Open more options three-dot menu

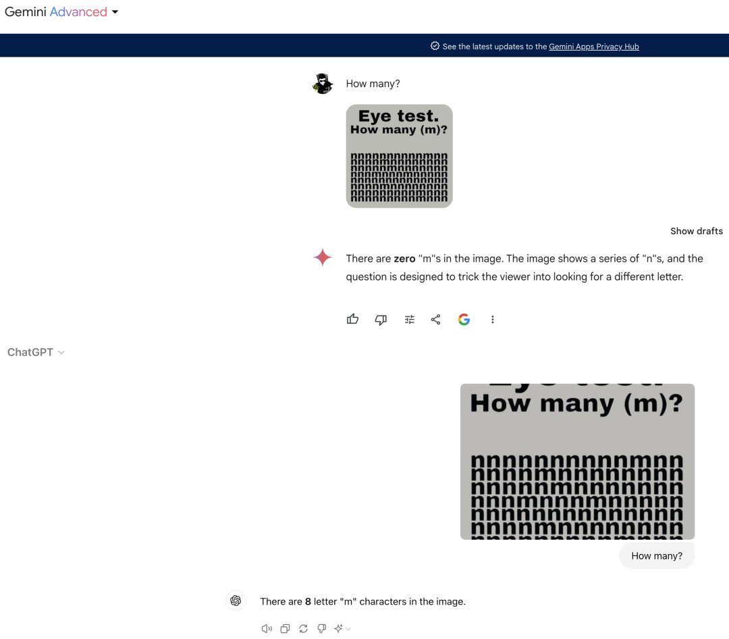tap(492, 319)
